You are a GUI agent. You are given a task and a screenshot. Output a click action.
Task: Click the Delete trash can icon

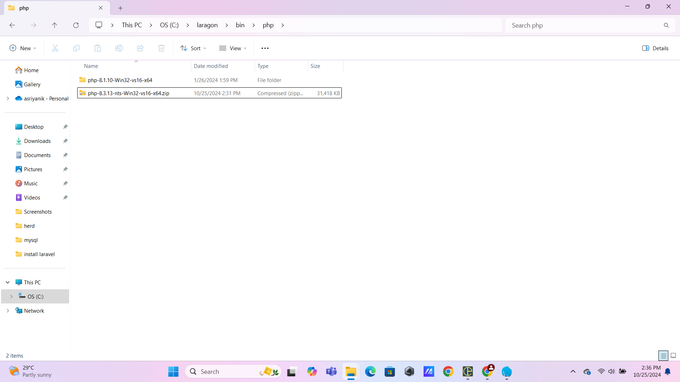tap(161, 48)
